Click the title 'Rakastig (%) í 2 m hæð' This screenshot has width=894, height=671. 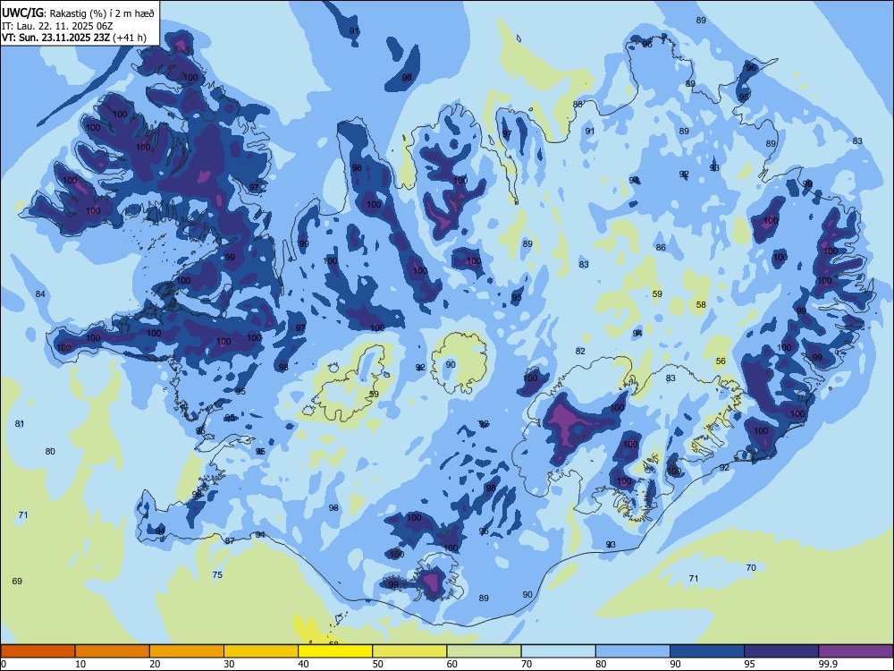[102, 13]
